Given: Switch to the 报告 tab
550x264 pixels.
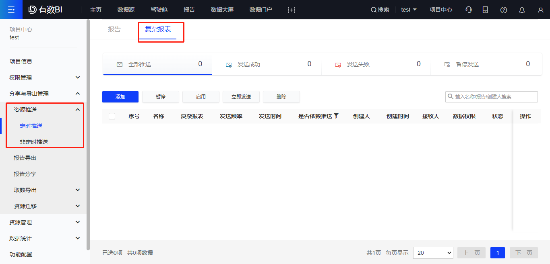Looking at the screenshot, I should (x=115, y=29).
